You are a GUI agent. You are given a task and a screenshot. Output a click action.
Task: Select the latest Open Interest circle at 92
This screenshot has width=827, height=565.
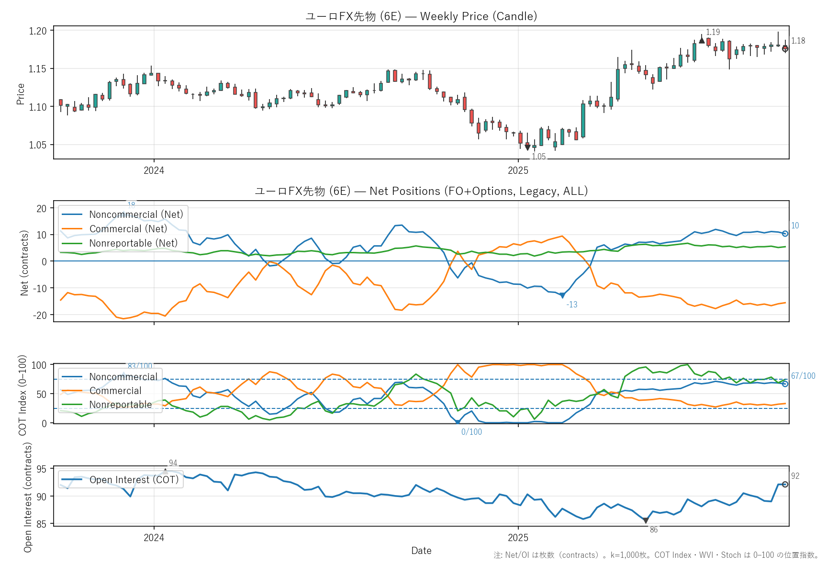pyautogui.click(x=785, y=485)
